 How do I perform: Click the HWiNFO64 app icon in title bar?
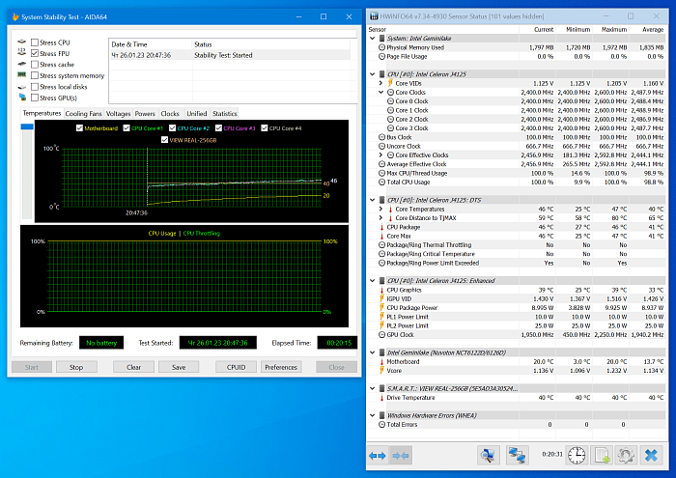click(x=375, y=16)
